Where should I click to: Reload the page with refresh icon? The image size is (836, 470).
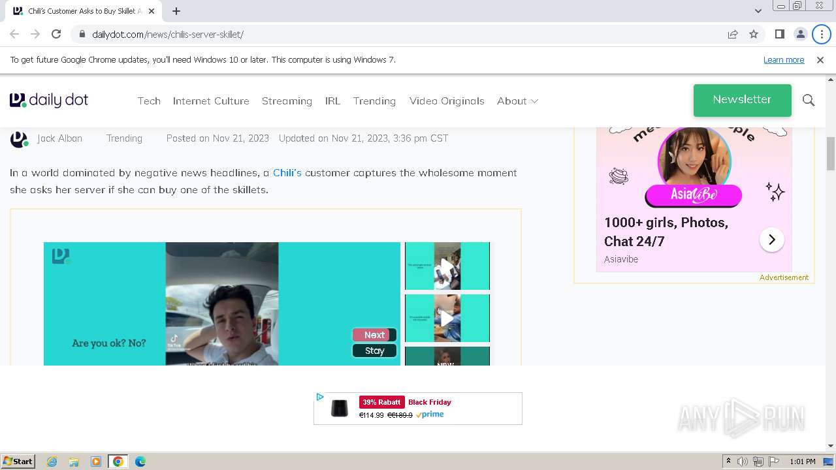pos(56,34)
